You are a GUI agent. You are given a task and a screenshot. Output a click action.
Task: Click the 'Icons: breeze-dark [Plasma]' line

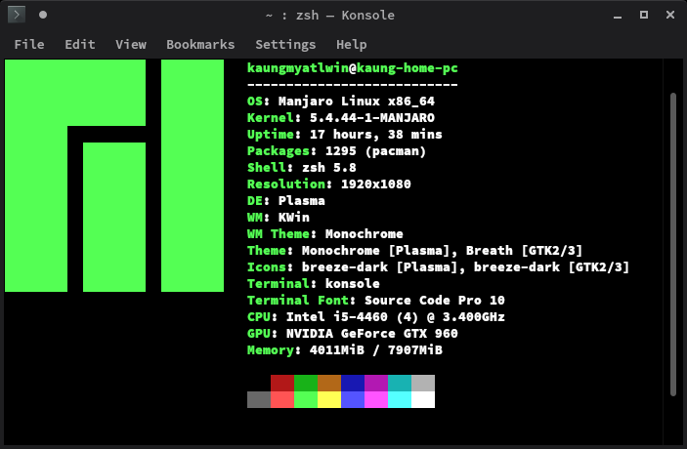[x=438, y=267]
